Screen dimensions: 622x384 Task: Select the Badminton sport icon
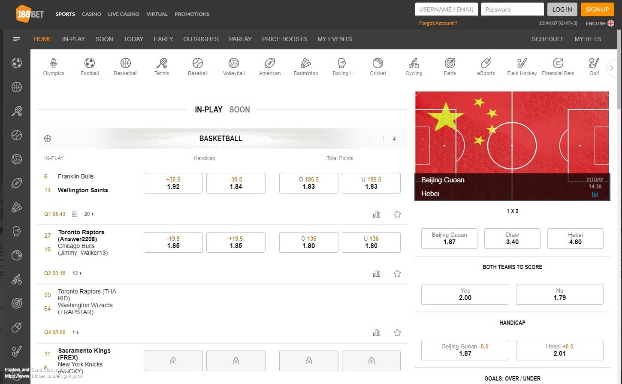point(306,67)
